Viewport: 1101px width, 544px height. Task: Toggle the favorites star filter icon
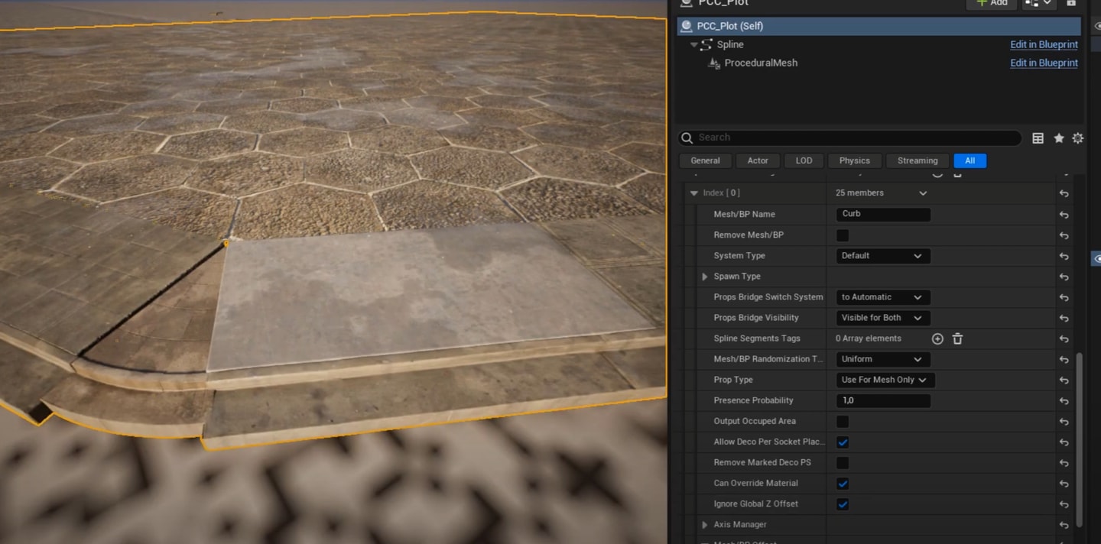coord(1058,138)
